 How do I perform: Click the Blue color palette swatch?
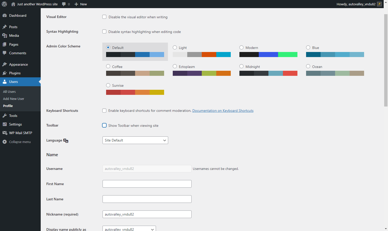(x=335, y=55)
